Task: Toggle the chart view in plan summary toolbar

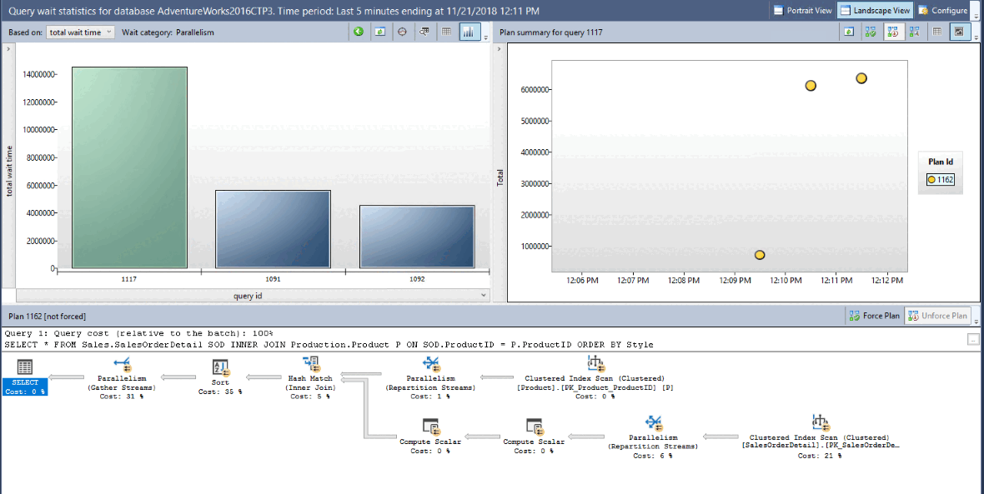Action: tap(959, 32)
